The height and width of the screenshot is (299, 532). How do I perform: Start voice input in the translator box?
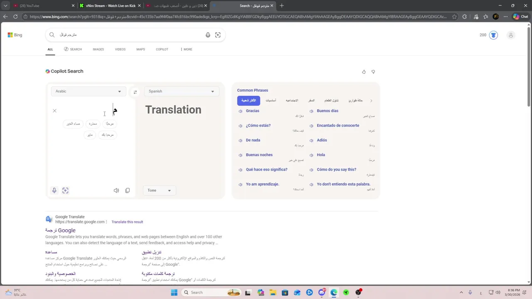coord(54,190)
